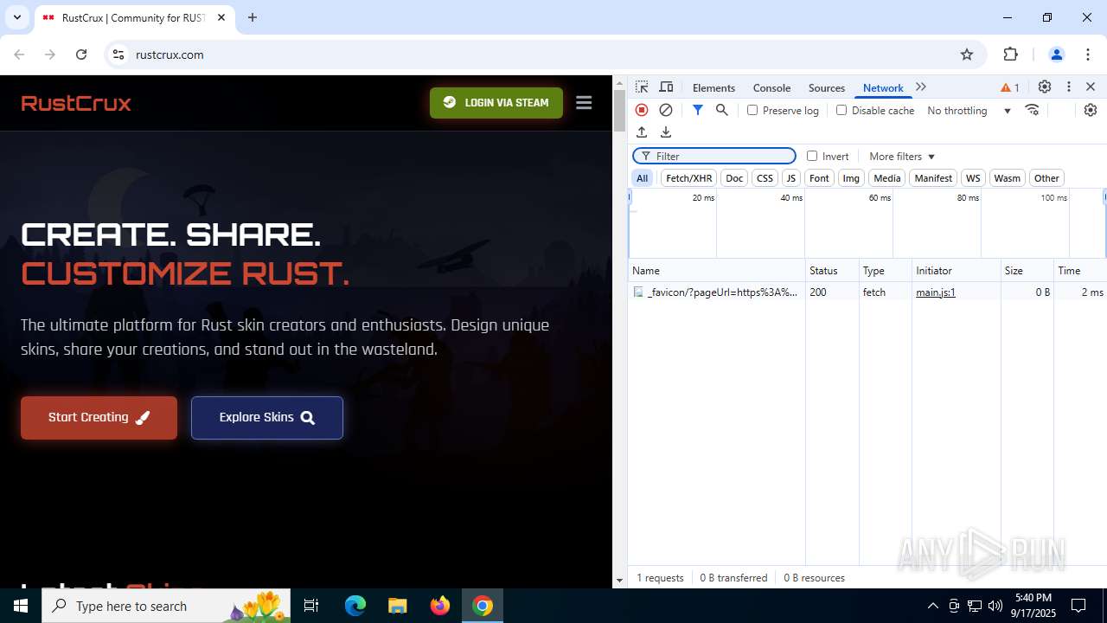Clear the network log
The height and width of the screenshot is (623, 1107).
666,110
